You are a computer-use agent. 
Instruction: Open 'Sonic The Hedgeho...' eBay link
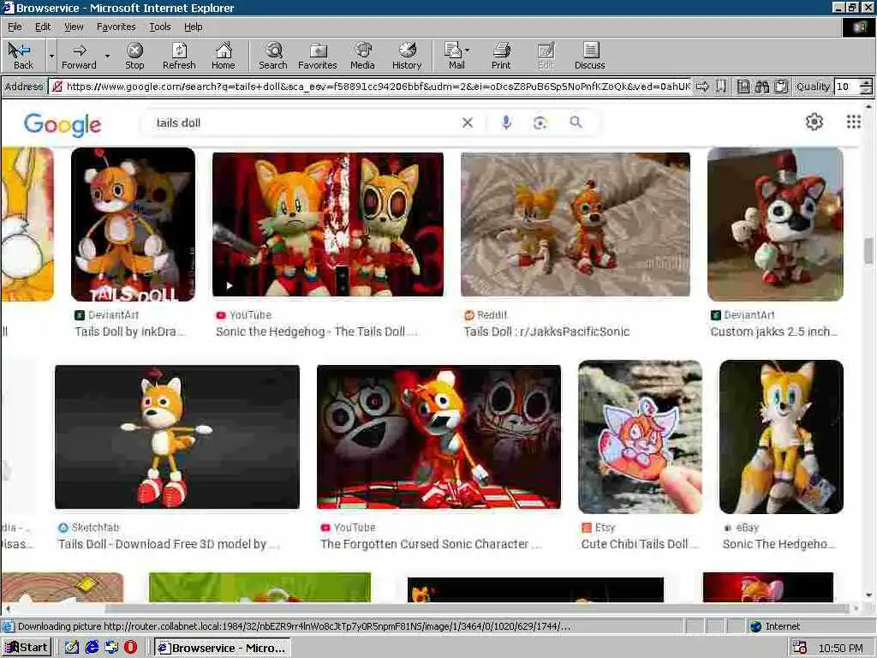pyautogui.click(x=779, y=544)
